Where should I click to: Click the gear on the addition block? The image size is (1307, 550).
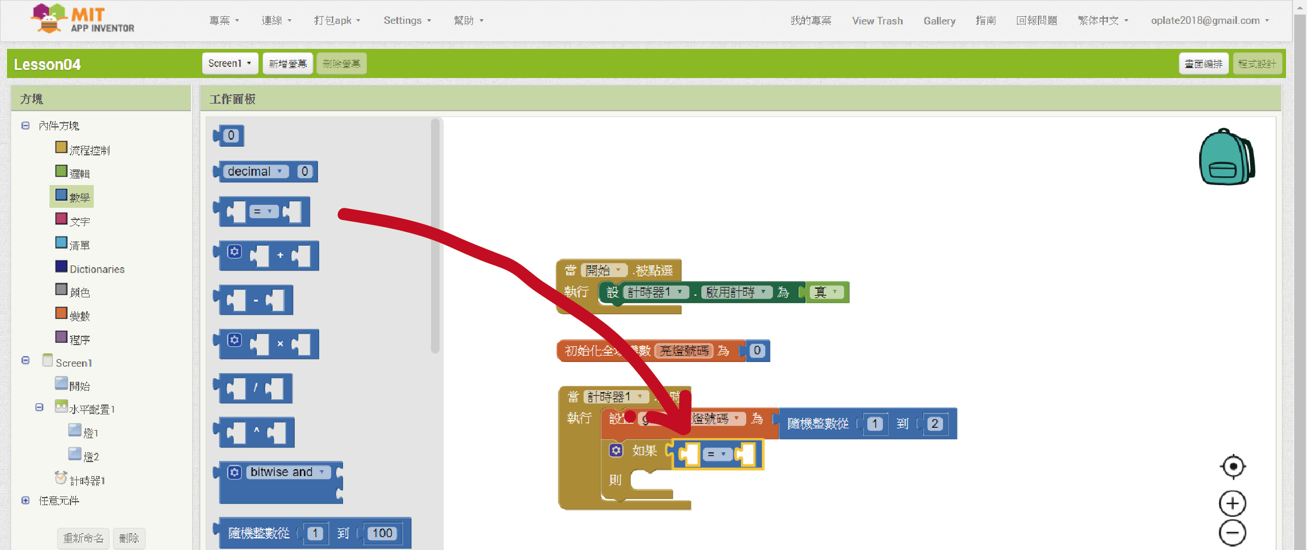click(234, 251)
